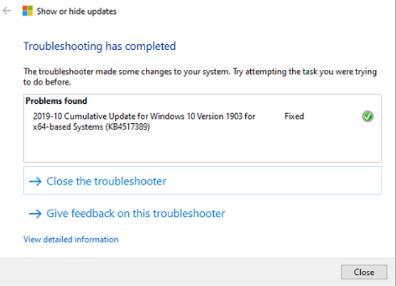Click the Show or hide updates title
396x286 pixels.
pyautogui.click(x=77, y=11)
